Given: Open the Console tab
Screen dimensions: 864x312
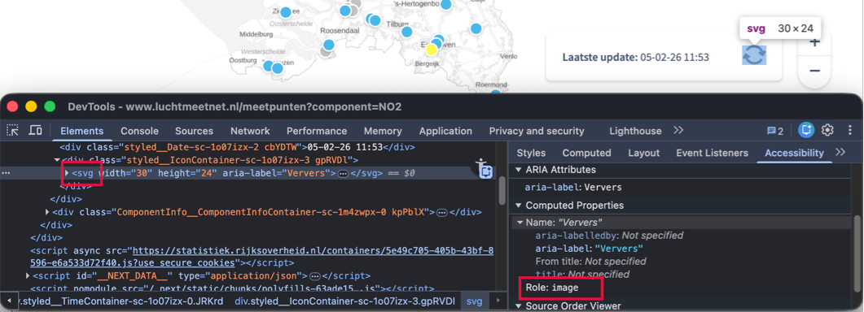Looking at the screenshot, I should pyautogui.click(x=139, y=131).
